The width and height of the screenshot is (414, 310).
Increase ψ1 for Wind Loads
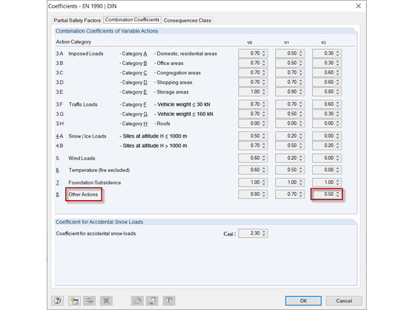(301, 156)
